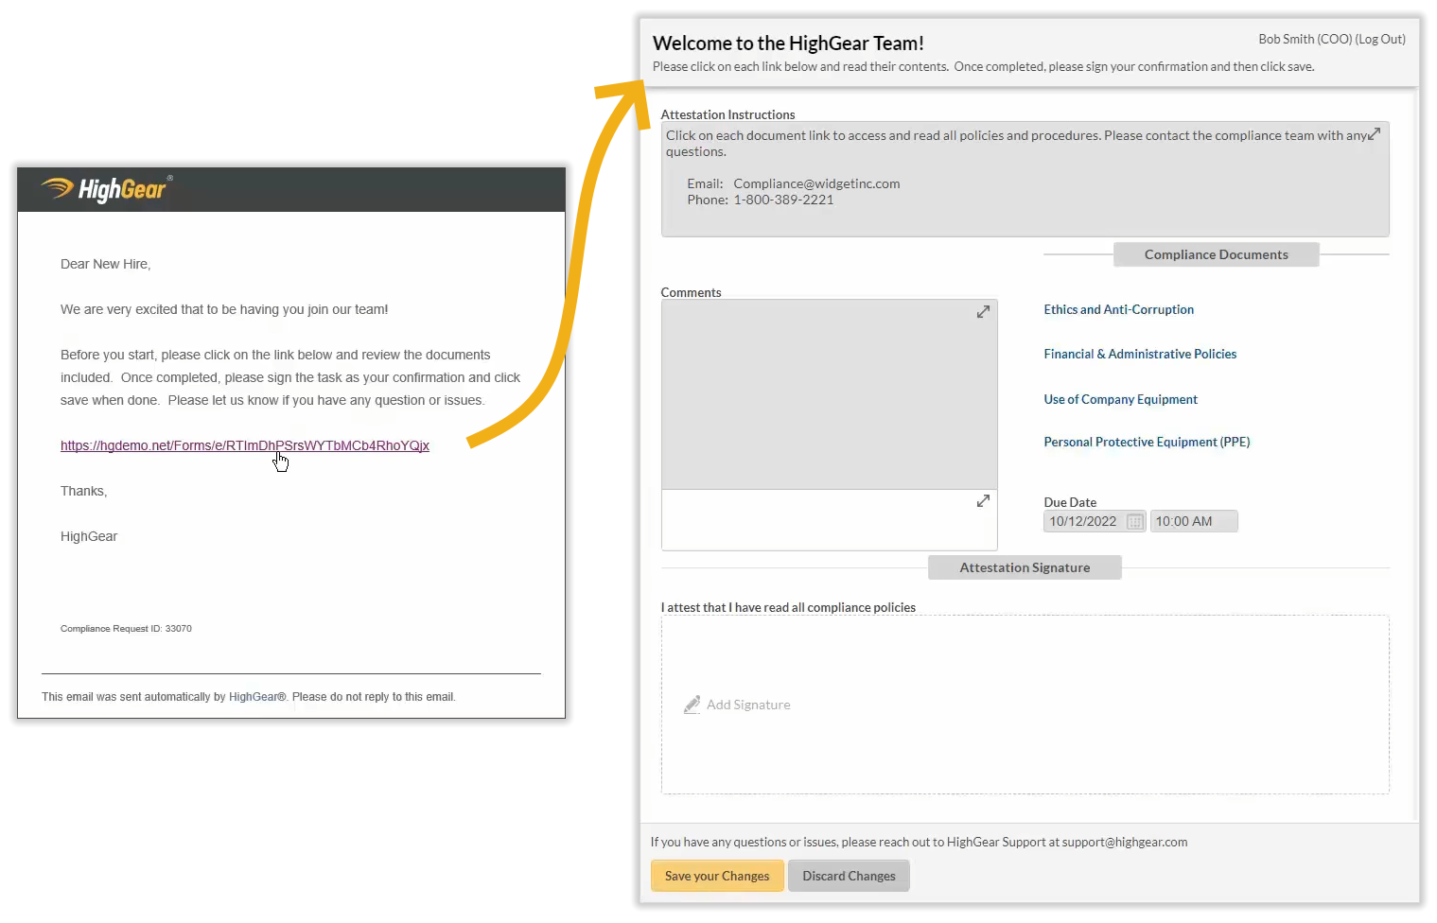The image size is (1437, 923).
Task: Open the Financial & Administrative Policies document
Action: pos(1140,354)
